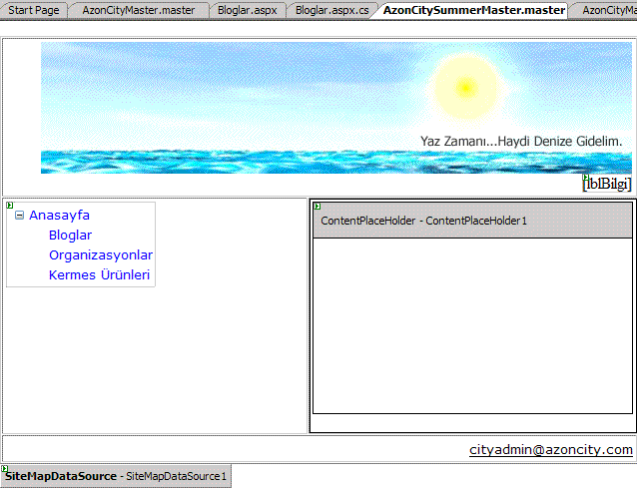The image size is (637, 489).
Task: Switch to the Bloglar.aspx tab
Action: pos(247,10)
